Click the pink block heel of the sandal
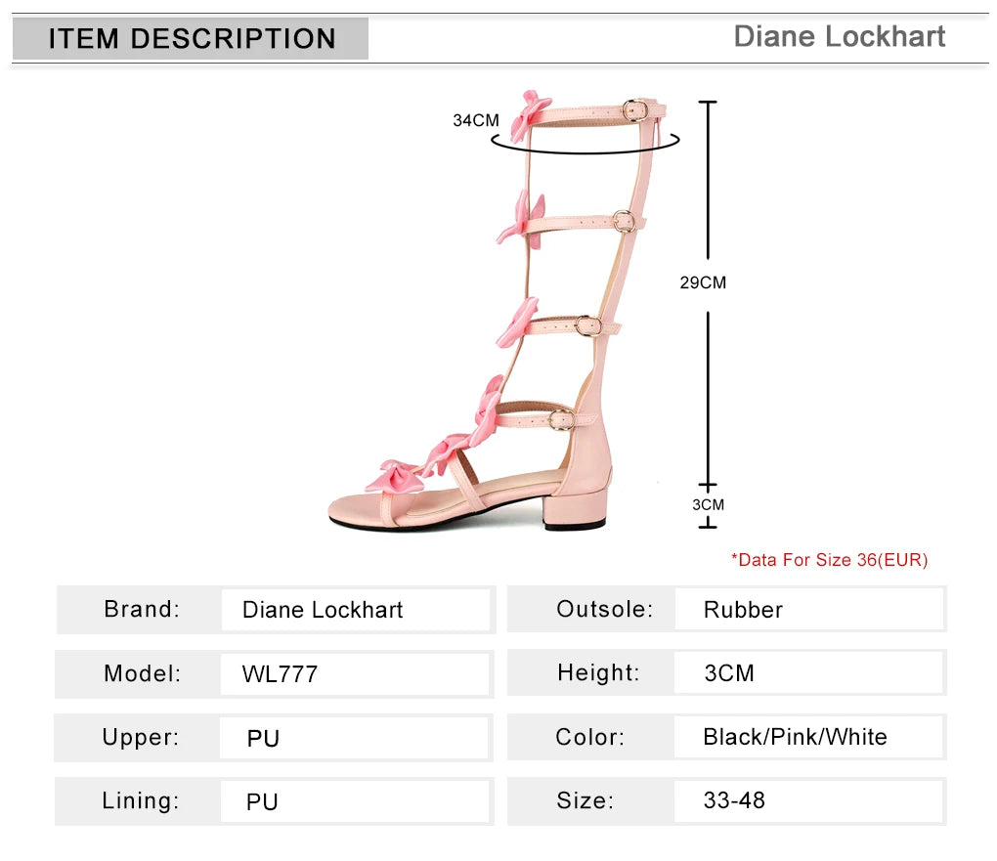The image size is (997, 861). [x=575, y=507]
